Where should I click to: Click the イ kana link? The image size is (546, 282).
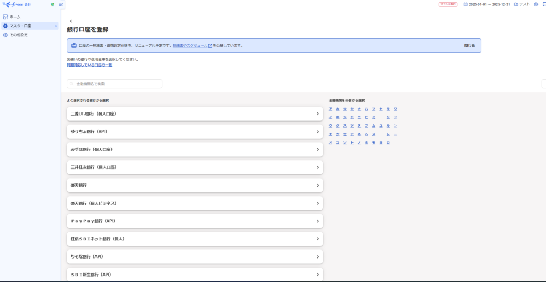coord(331,117)
